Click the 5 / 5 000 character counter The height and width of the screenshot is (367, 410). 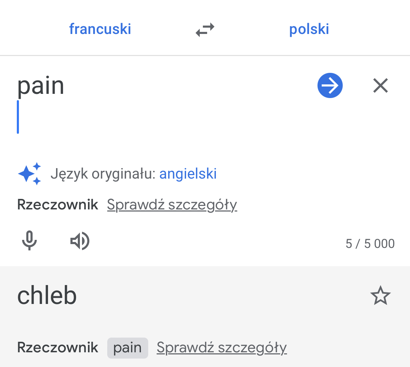[x=370, y=244]
